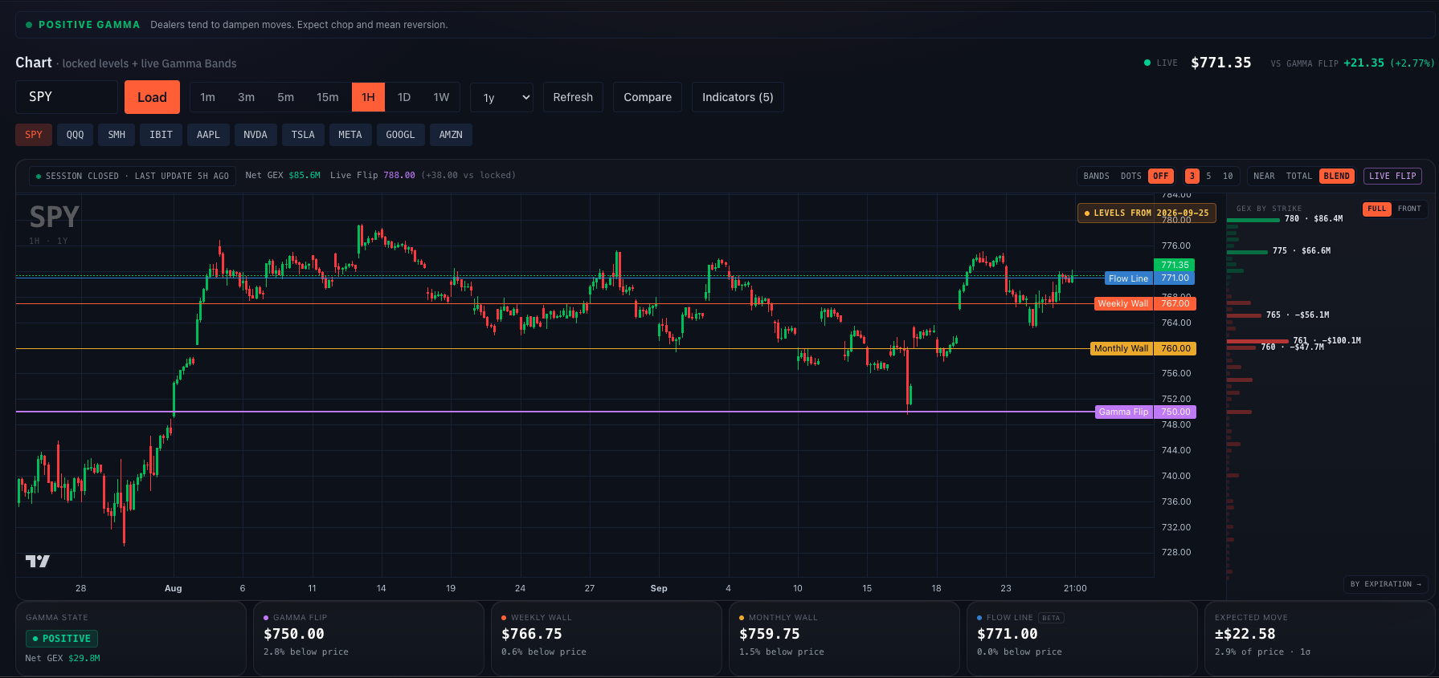Load the AMZN ticker chip
The height and width of the screenshot is (678, 1439).
click(451, 135)
